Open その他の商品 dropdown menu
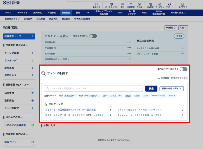This screenshot has width=203, height=149. 178,13
